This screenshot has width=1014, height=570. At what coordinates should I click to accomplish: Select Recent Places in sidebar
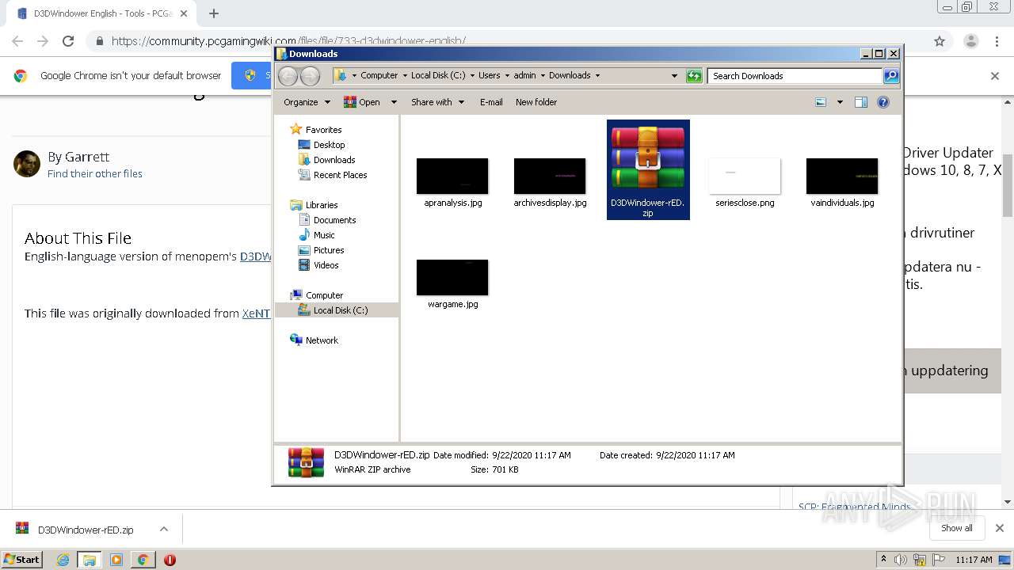click(340, 175)
